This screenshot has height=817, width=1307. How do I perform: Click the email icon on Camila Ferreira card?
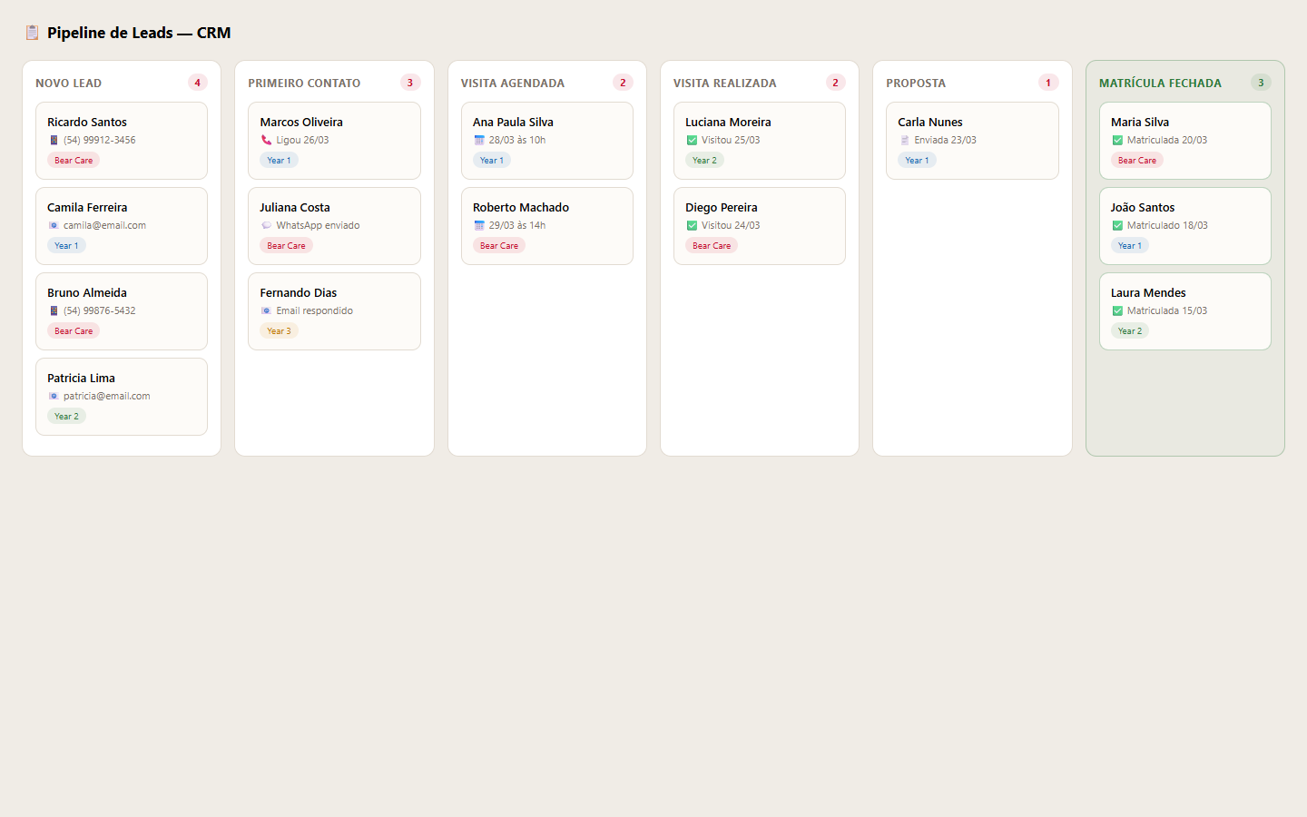53,225
